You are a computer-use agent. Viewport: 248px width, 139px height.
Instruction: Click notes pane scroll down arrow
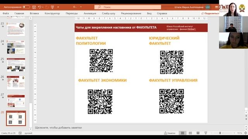(246, 129)
